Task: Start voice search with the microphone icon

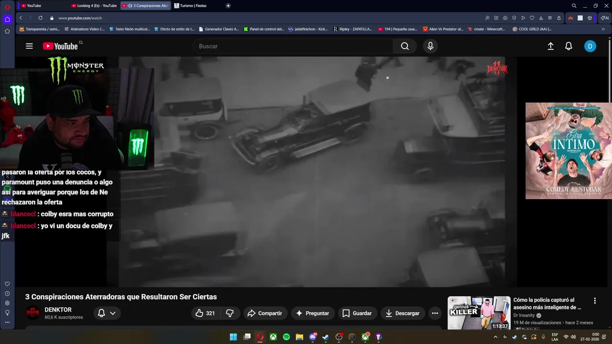Action: pos(430,46)
